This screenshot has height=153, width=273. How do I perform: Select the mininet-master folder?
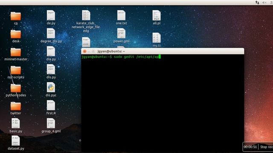tap(16, 52)
